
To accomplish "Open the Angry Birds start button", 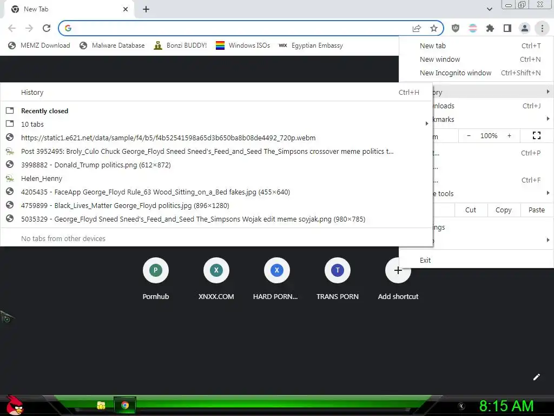I will (x=14, y=405).
